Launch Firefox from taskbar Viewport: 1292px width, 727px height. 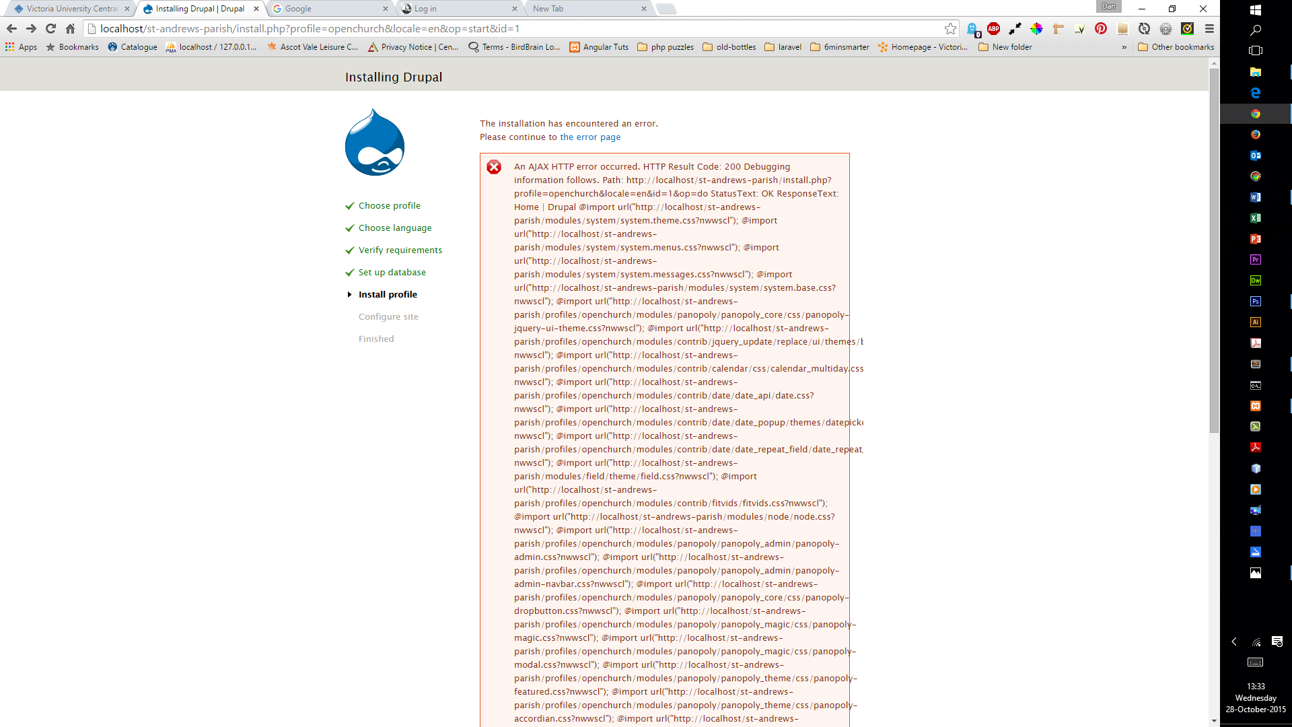point(1256,135)
